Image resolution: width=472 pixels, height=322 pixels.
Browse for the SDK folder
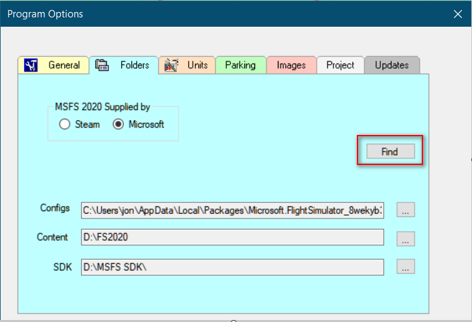(406, 267)
